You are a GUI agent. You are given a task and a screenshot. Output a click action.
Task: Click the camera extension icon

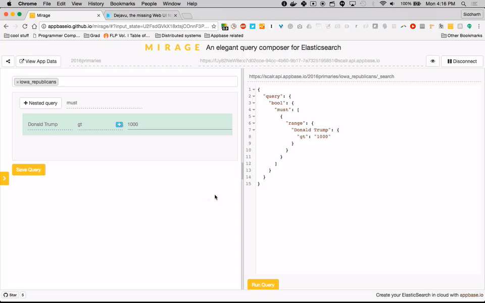click(x=300, y=26)
